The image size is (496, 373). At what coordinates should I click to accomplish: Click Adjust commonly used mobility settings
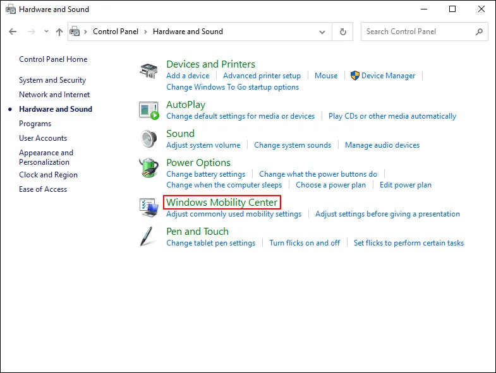point(234,214)
